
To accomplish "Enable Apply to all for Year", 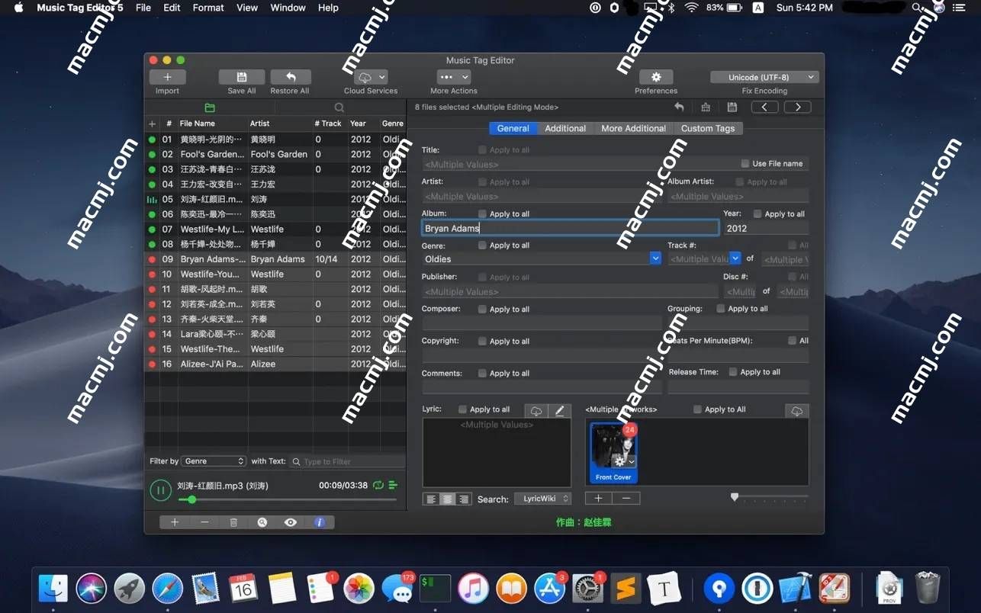I will click(x=757, y=214).
